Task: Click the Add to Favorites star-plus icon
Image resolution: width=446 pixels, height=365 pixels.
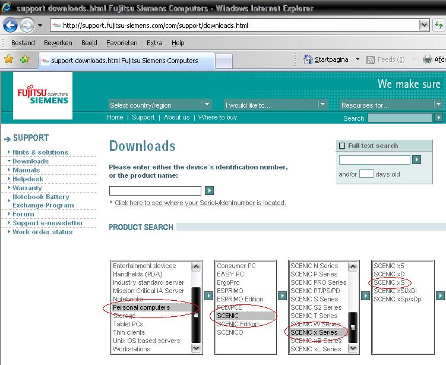Action: (x=25, y=59)
